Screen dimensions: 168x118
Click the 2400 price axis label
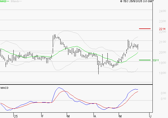click(x=162, y=11)
